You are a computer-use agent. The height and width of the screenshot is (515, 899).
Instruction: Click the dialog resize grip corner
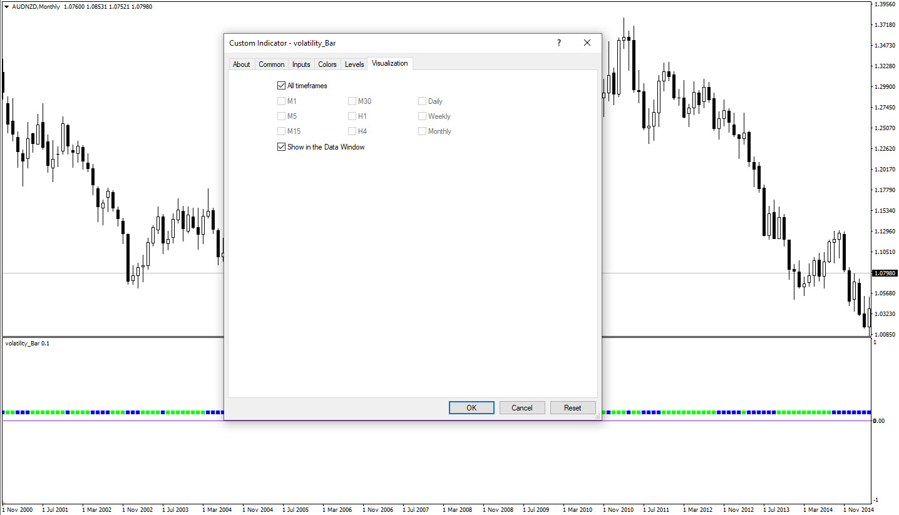pos(597,416)
